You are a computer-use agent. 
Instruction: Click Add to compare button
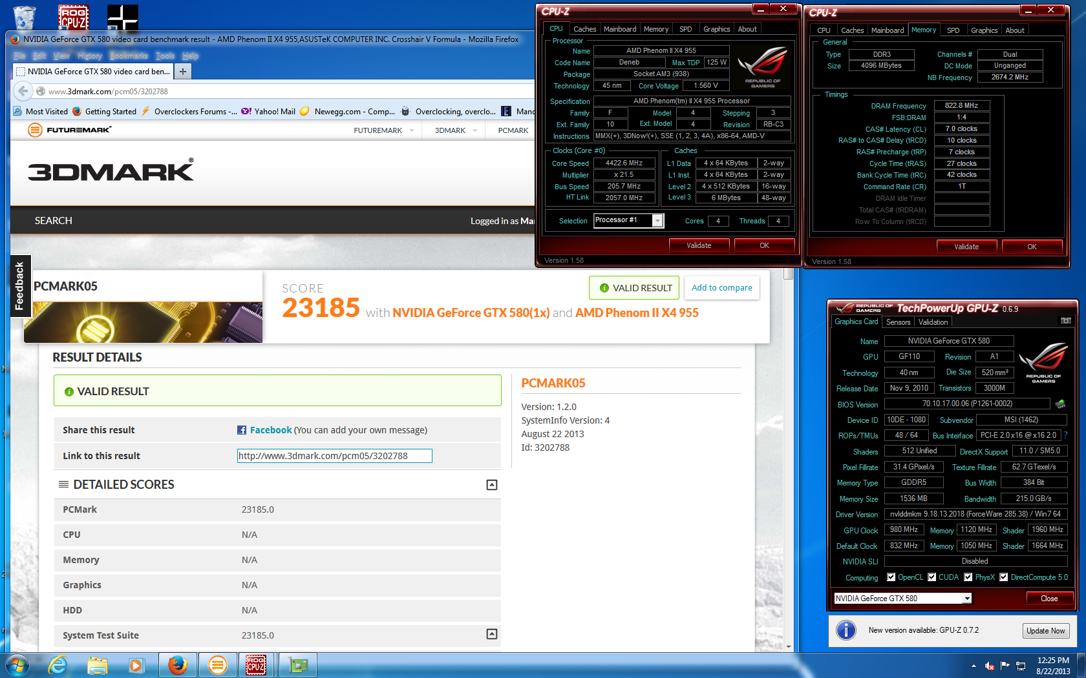click(x=722, y=288)
